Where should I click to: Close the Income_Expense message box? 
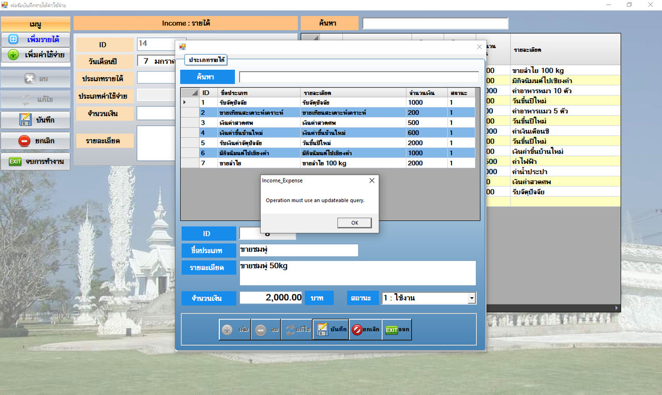[371, 180]
